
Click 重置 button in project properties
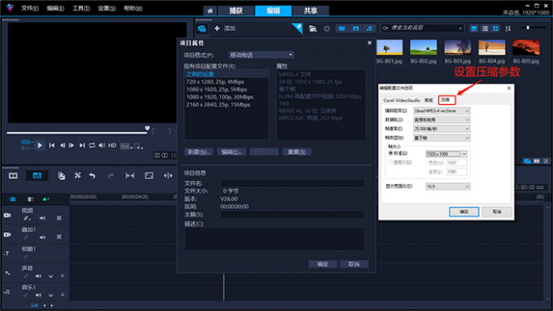(x=297, y=151)
